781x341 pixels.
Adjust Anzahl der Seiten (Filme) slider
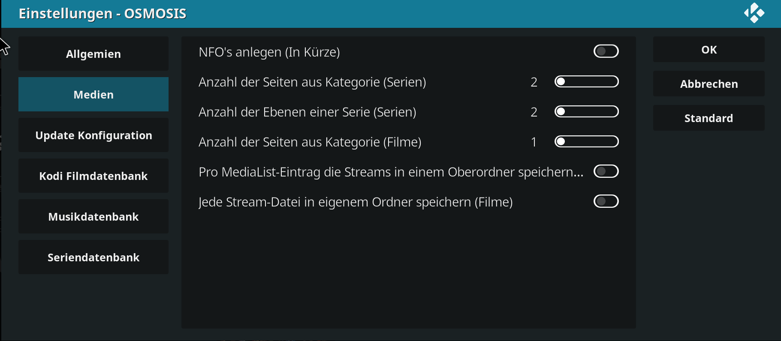[x=587, y=141]
